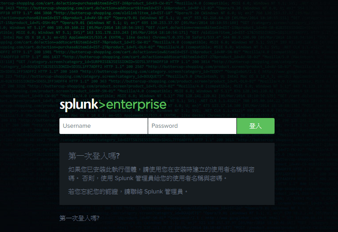This screenshot has height=232, width=338.
Task: Click the green chevron symbol in the logo
Action: [102, 105]
